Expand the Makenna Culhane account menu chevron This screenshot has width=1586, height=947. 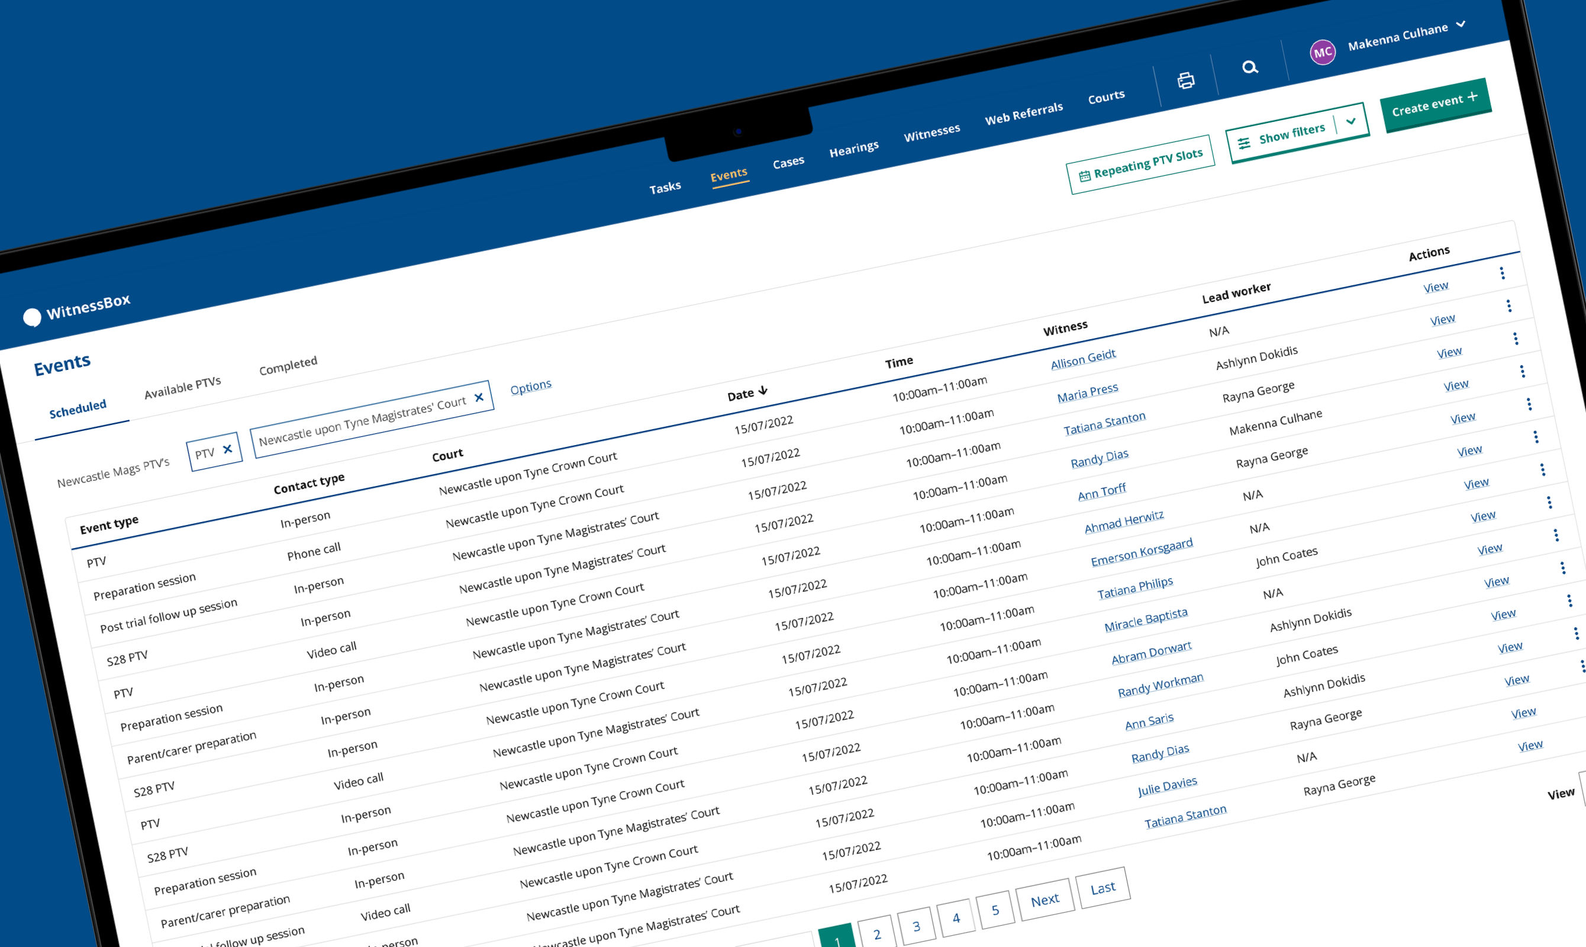1461,24
